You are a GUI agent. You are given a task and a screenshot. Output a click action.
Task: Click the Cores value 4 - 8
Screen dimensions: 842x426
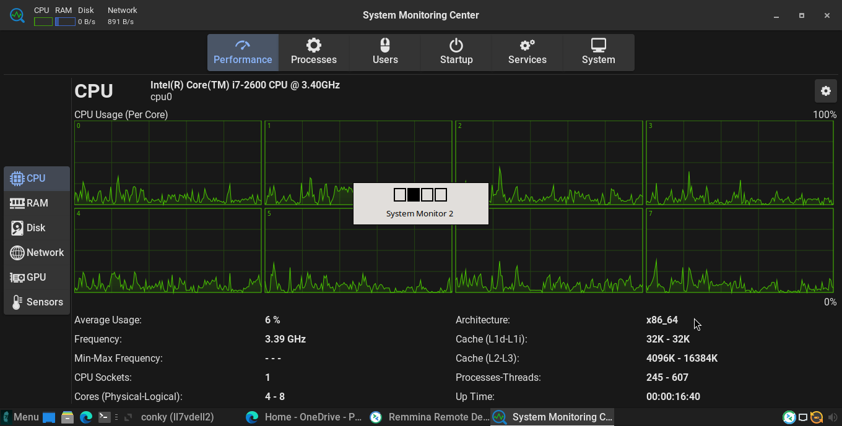pyautogui.click(x=275, y=396)
